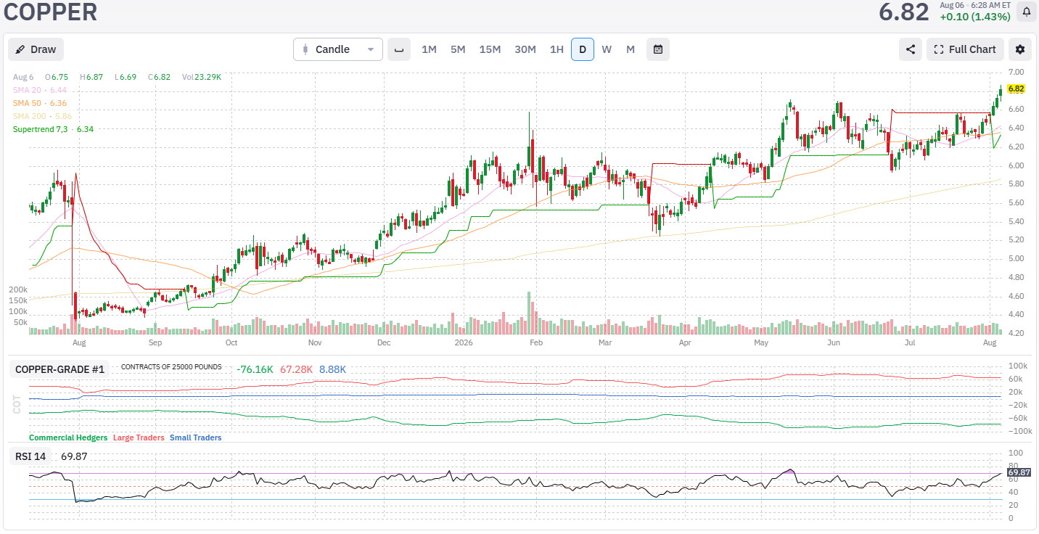Screen dimensions: 1039x534
Task: Expand the Candle chart type dropdown
Action: click(x=338, y=49)
